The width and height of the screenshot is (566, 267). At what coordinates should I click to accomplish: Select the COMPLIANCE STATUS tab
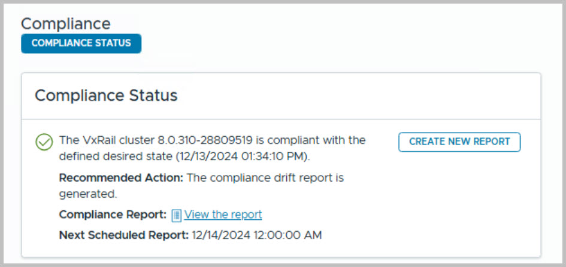click(81, 43)
